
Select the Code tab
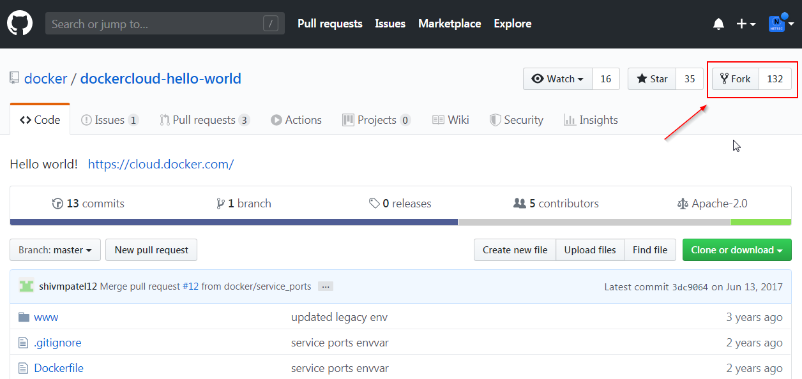(40, 120)
